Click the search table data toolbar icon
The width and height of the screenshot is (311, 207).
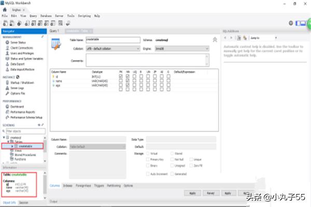[x=61, y=23]
